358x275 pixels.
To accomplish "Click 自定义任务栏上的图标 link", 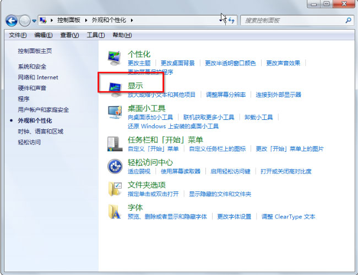I will (218, 149).
